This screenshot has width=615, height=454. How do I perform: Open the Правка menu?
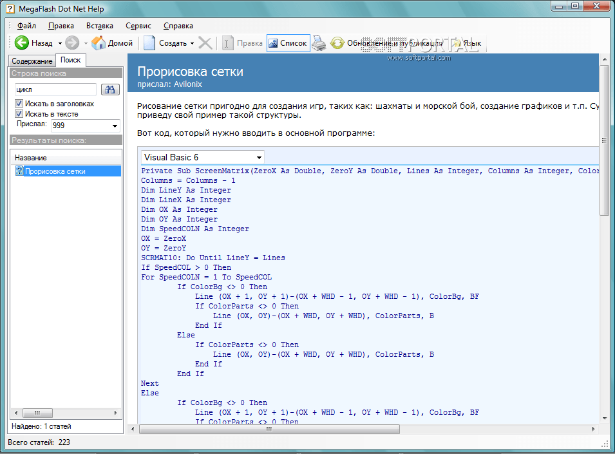pyautogui.click(x=61, y=26)
